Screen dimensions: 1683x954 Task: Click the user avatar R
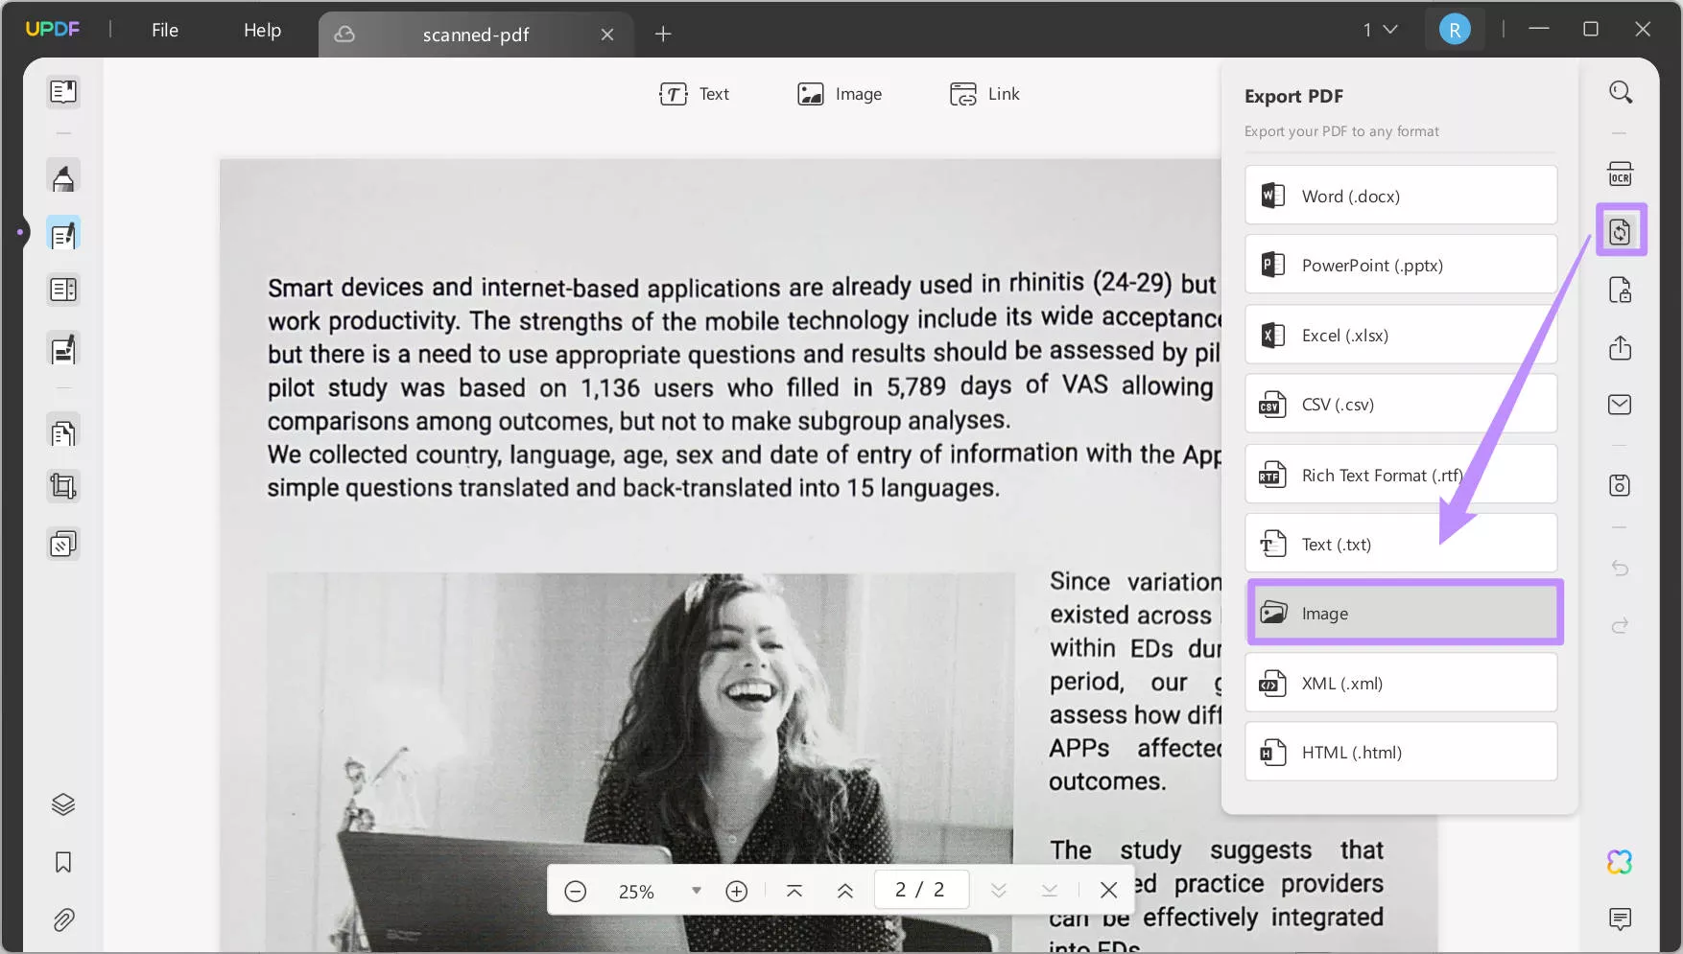click(1455, 30)
